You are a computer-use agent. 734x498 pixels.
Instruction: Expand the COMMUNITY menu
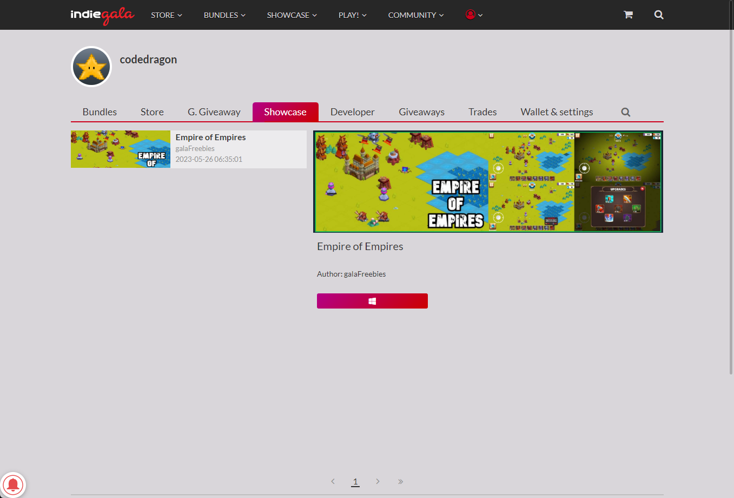pos(416,15)
